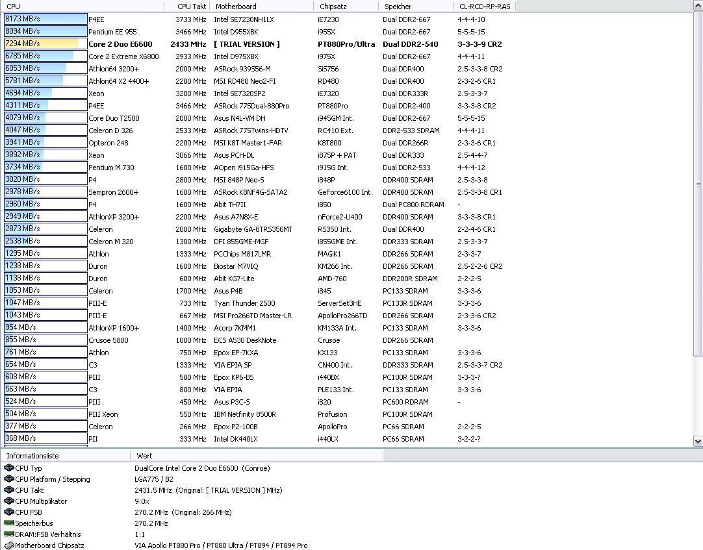Sort by the CPU Takt column header
Screen dimensions: 703x550
pyautogui.click(x=187, y=6)
